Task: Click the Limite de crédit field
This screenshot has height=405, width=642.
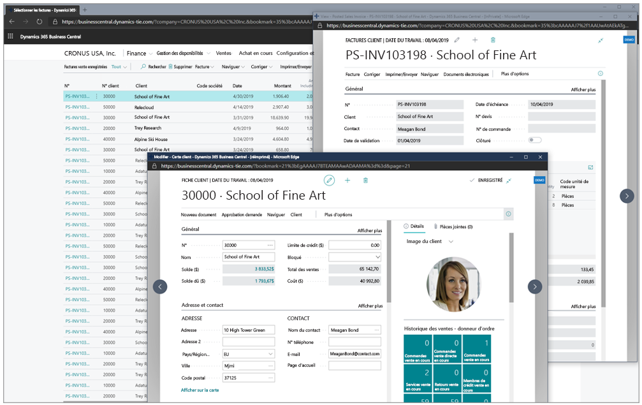Action: (x=354, y=246)
